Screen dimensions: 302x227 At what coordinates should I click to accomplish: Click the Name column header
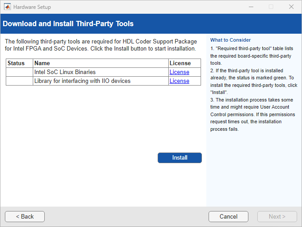(42, 63)
